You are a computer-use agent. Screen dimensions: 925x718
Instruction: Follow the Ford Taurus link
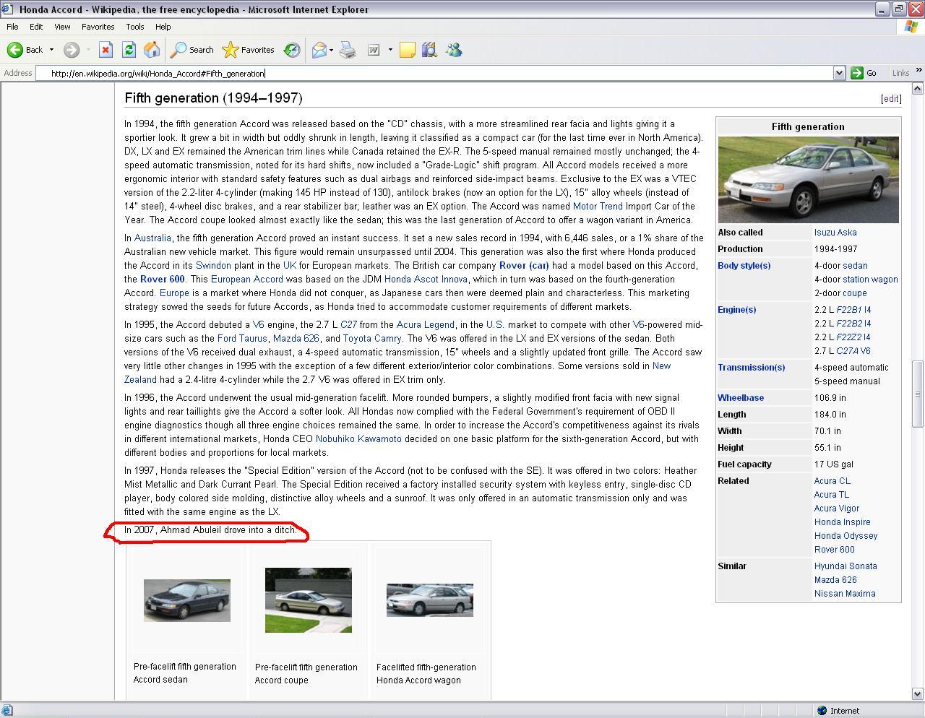pyautogui.click(x=242, y=339)
